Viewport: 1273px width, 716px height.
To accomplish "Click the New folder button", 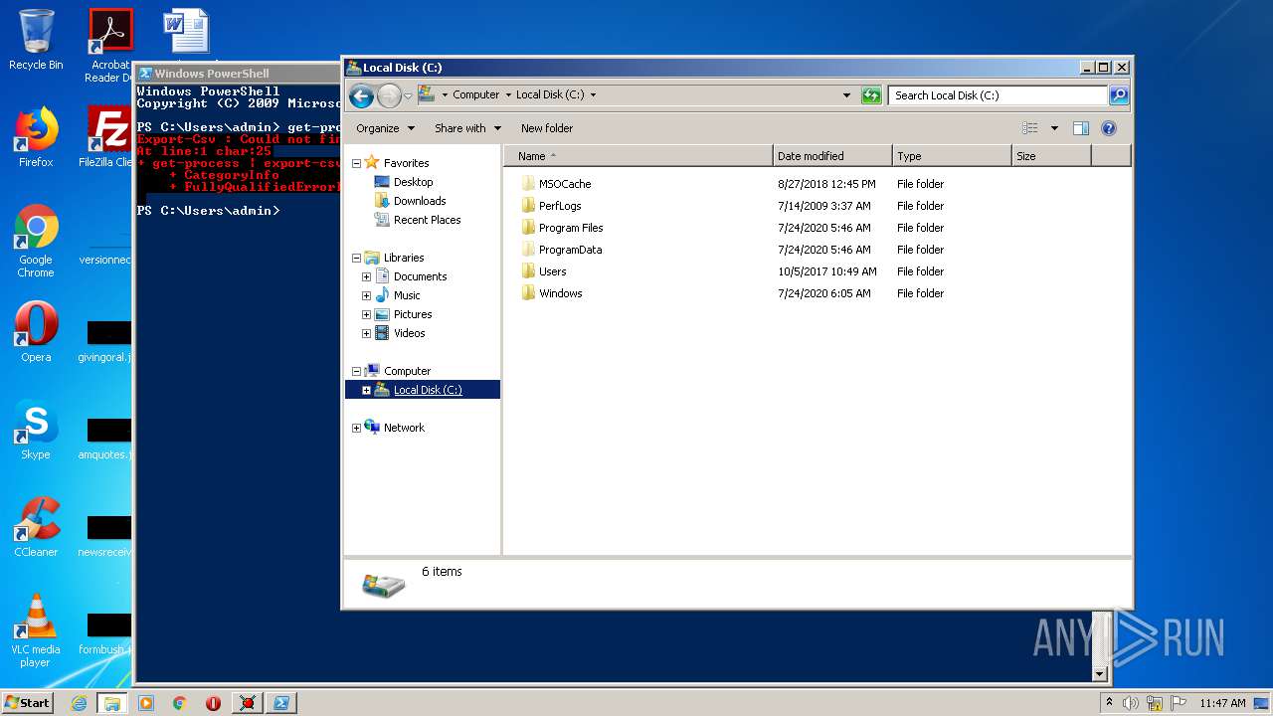I will click(x=547, y=128).
